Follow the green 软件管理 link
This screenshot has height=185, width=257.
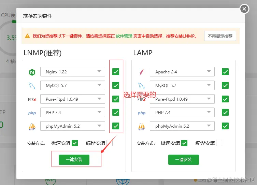[x=124, y=36]
